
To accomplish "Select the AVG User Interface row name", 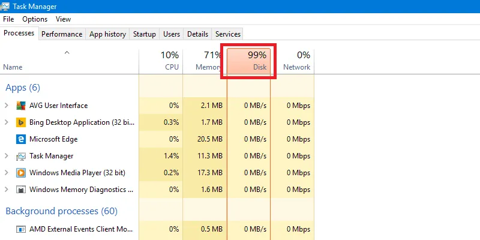I will pyautogui.click(x=58, y=106).
